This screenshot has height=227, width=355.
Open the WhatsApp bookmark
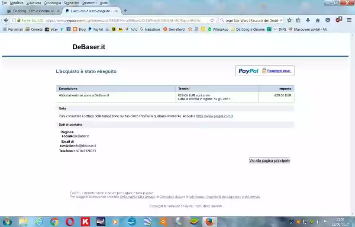218,29
